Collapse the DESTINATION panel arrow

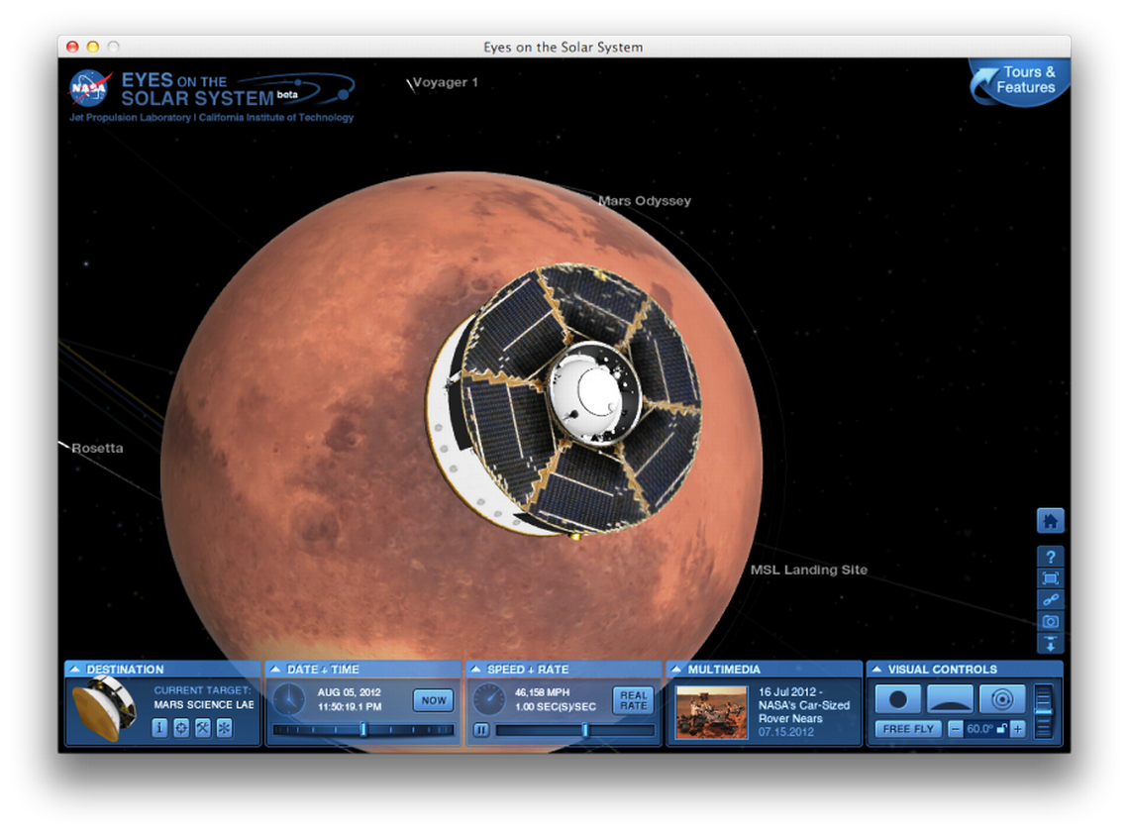pyautogui.click(x=74, y=669)
